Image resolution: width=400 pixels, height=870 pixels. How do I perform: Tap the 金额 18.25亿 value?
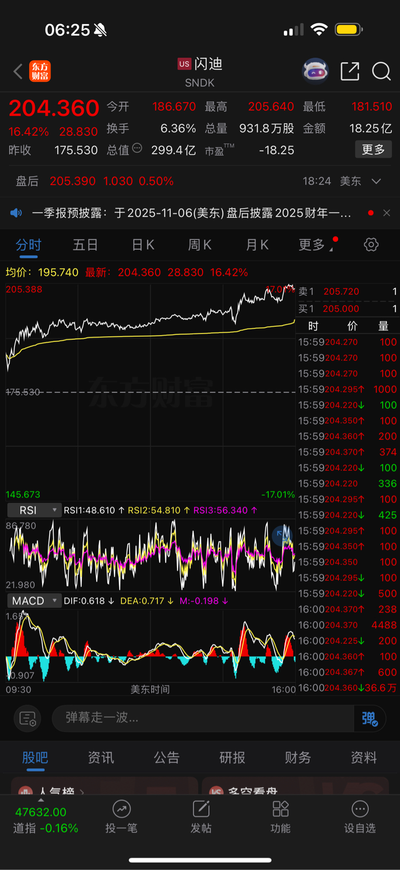click(370, 128)
